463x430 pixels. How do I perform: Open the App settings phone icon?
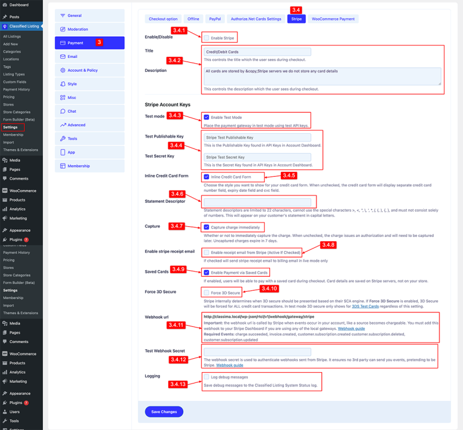click(x=63, y=152)
